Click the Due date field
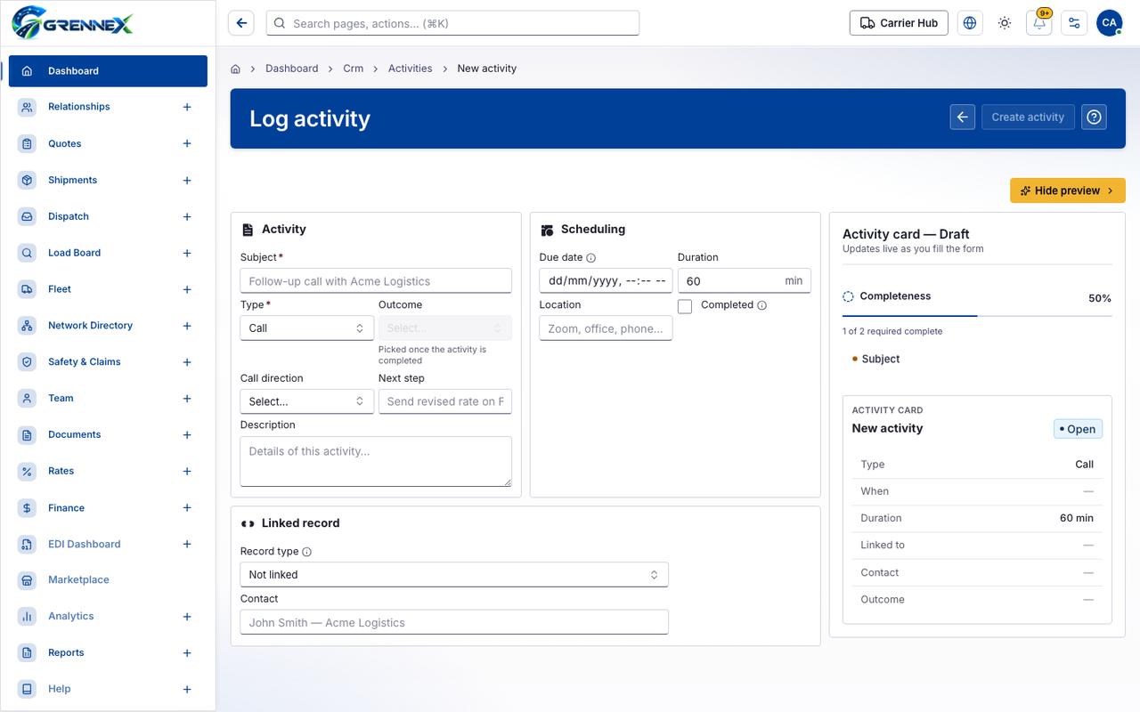Image resolution: width=1140 pixels, height=712 pixels. (607, 281)
